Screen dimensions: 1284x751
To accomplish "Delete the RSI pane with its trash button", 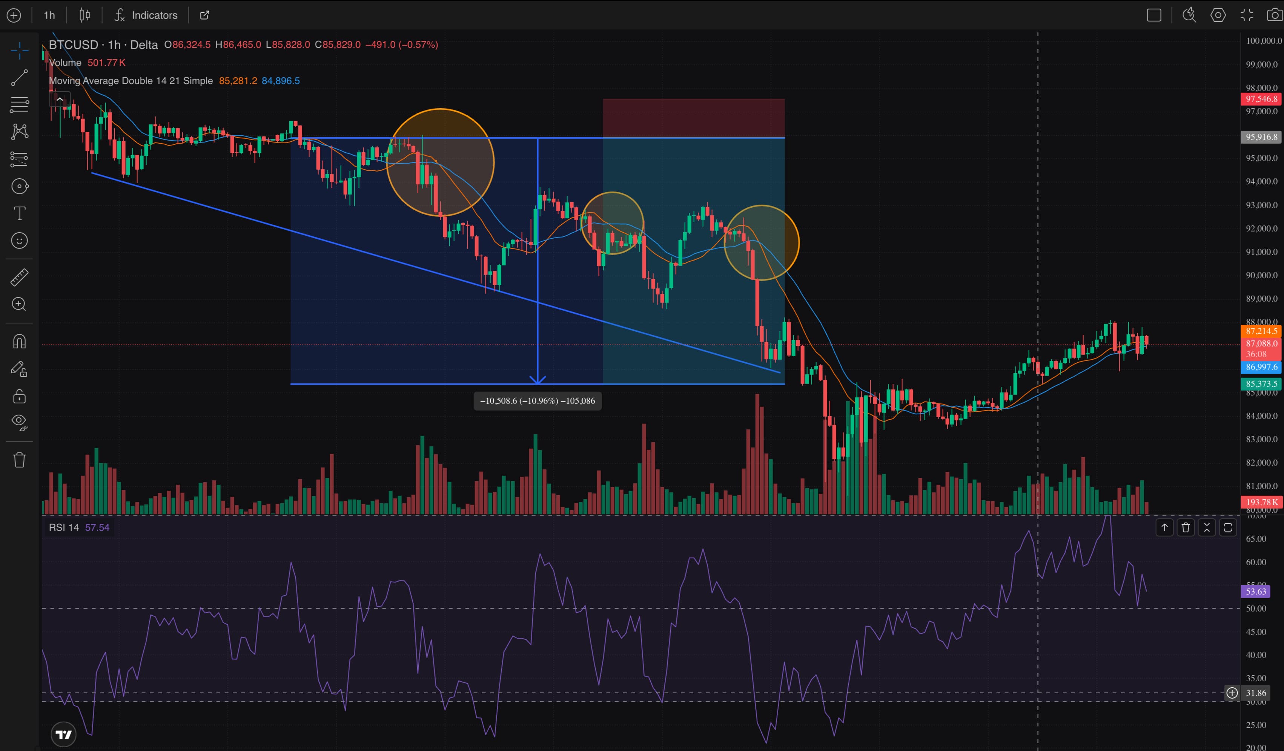I will click(x=1186, y=527).
